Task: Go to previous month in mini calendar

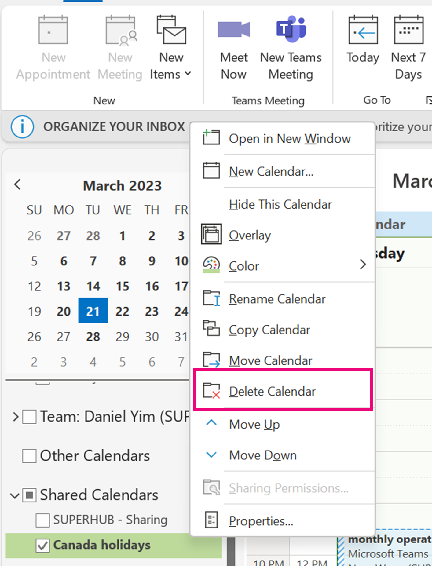Action: 18,184
